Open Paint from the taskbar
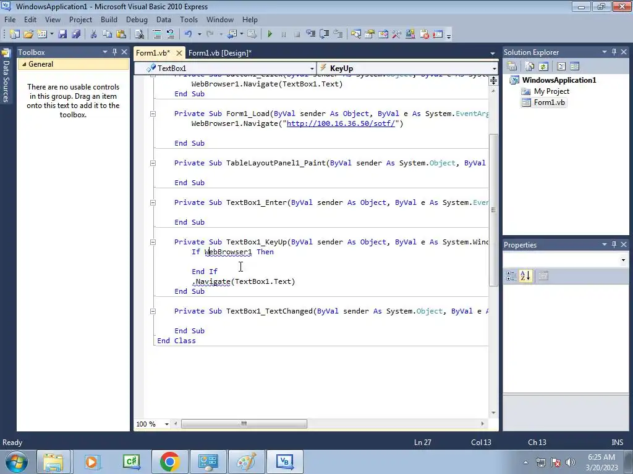 [246, 462]
